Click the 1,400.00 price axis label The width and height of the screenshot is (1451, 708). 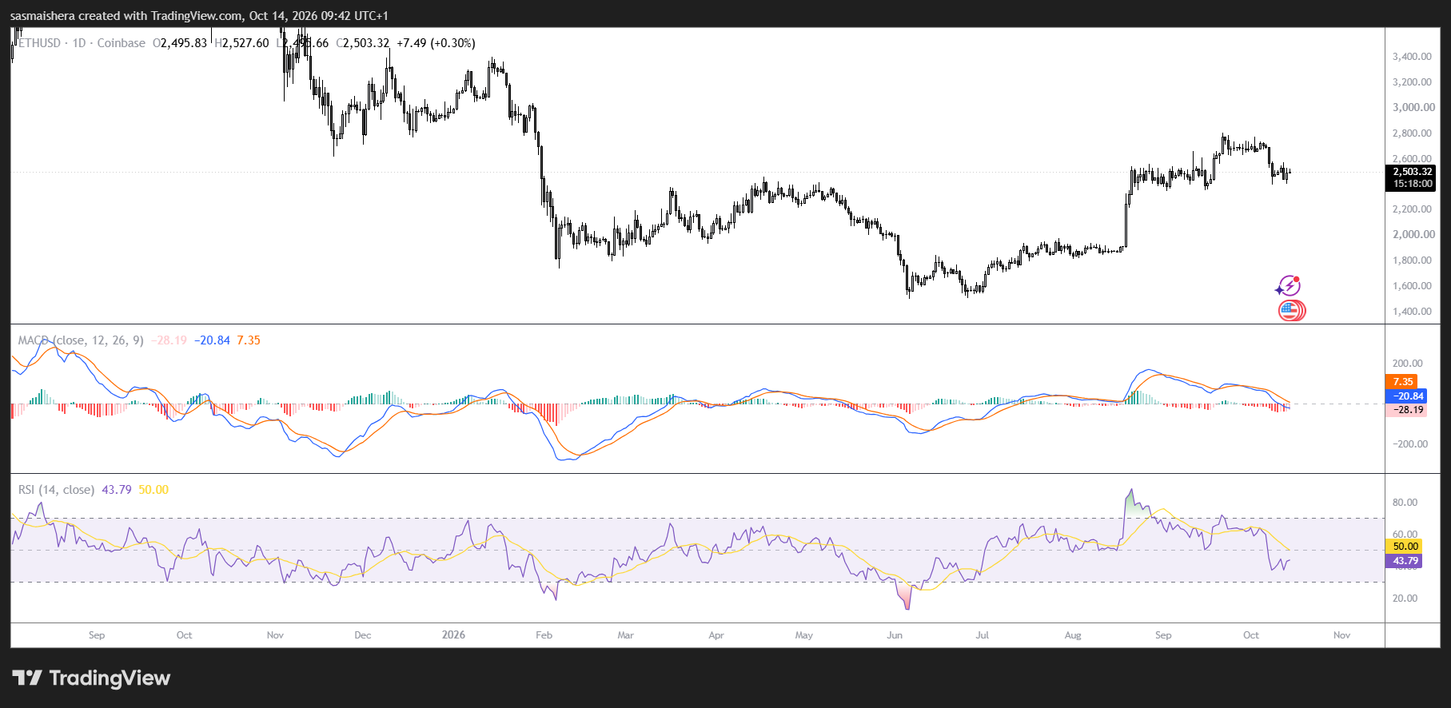[1412, 312]
